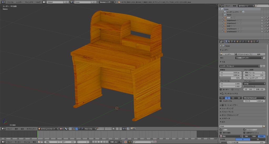Click the translate manipulator arrow icon

click(x=76, y=129)
